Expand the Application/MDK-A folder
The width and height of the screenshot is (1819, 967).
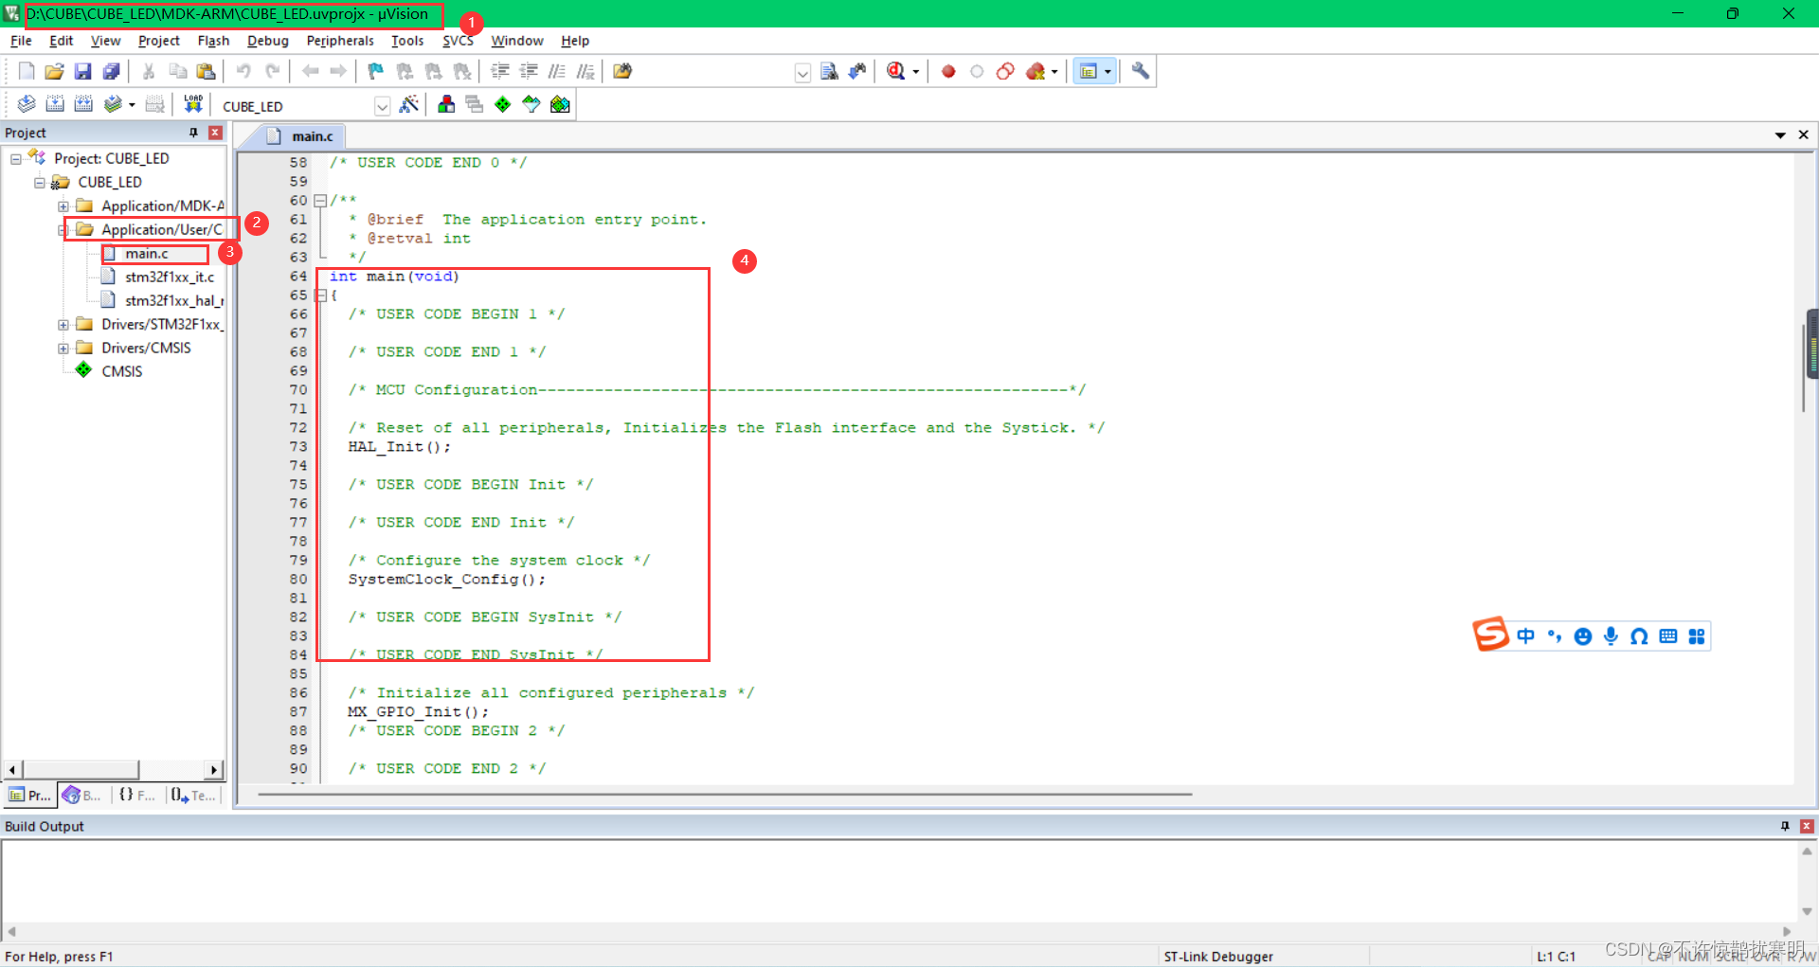63,206
